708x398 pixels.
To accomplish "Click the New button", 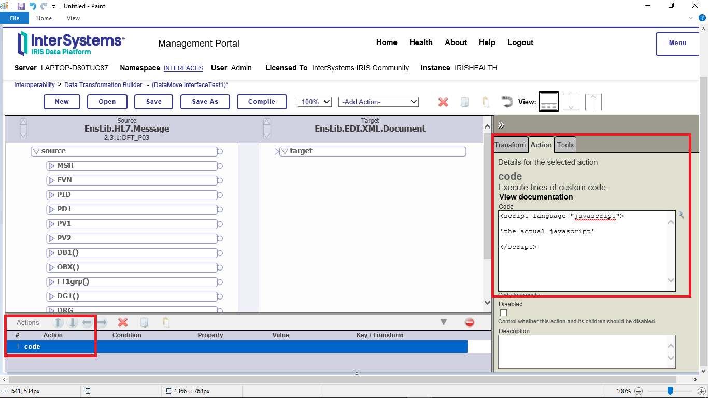I will (x=62, y=102).
